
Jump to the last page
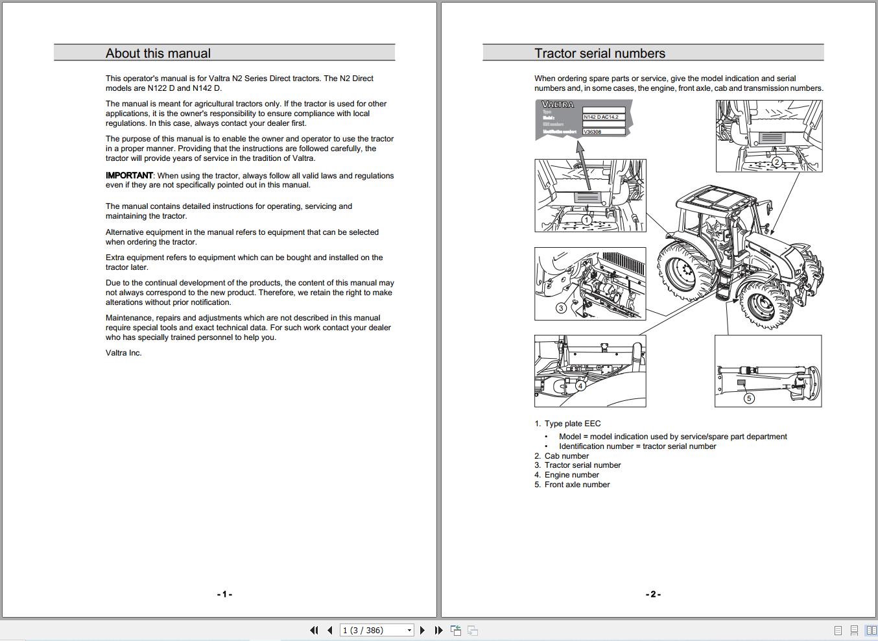(x=438, y=630)
